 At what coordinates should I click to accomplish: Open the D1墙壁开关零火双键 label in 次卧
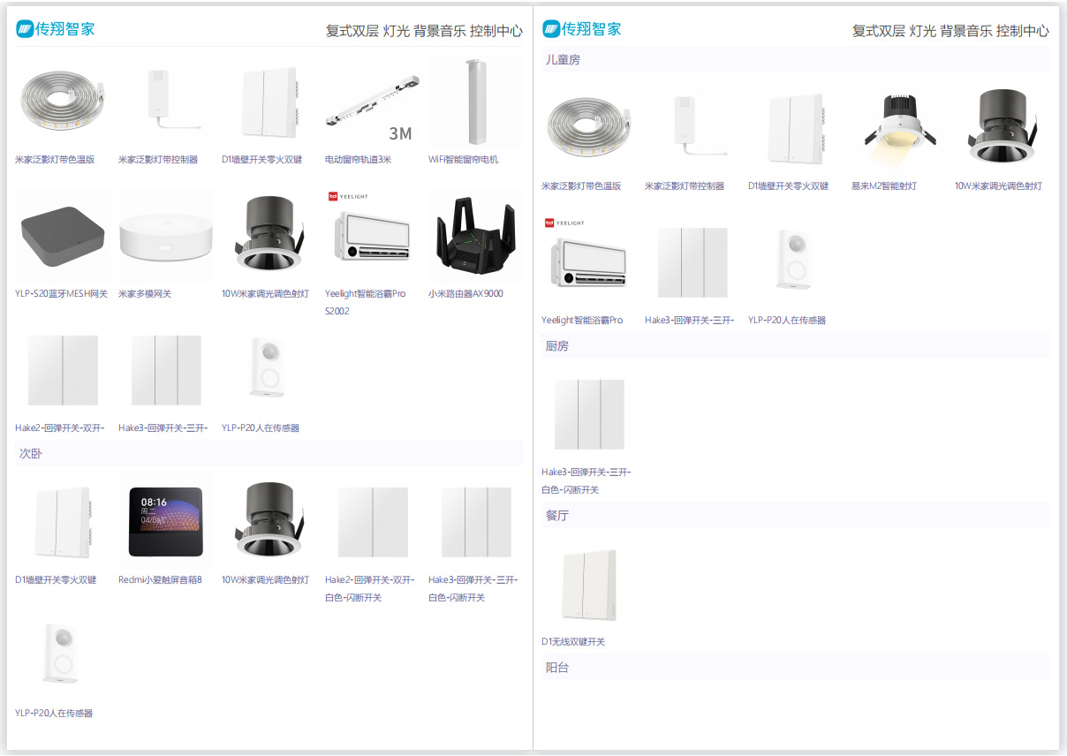click(55, 580)
